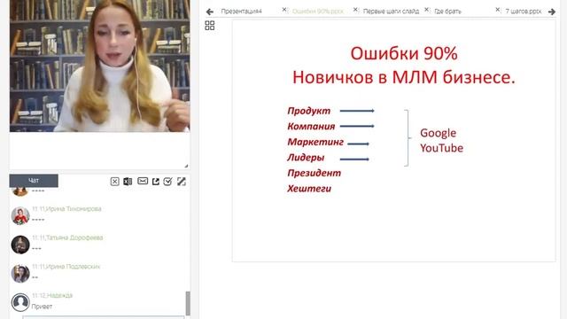The height and width of the screenshot is (319, 567).
Task: Switch to the Где брать tab
Action: (447, 12)
